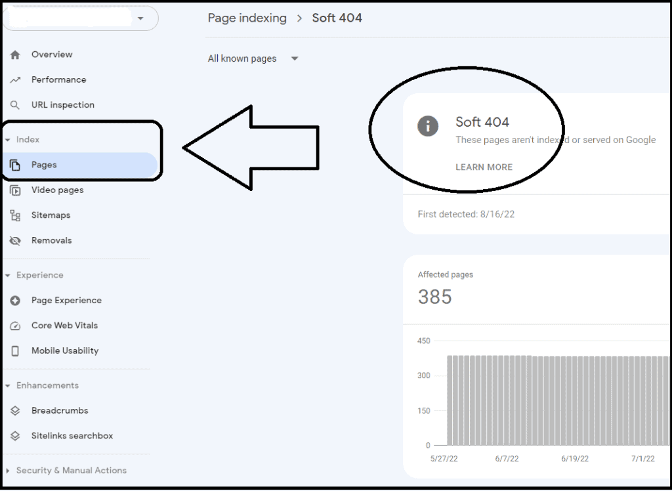The image size is (672, 491).
Task: Click the Video pages icon
Action: (x=15, y=190)
